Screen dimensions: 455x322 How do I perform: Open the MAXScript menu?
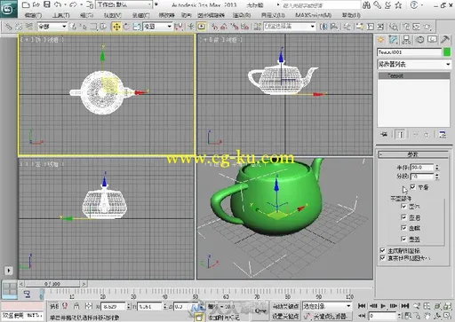314,15
